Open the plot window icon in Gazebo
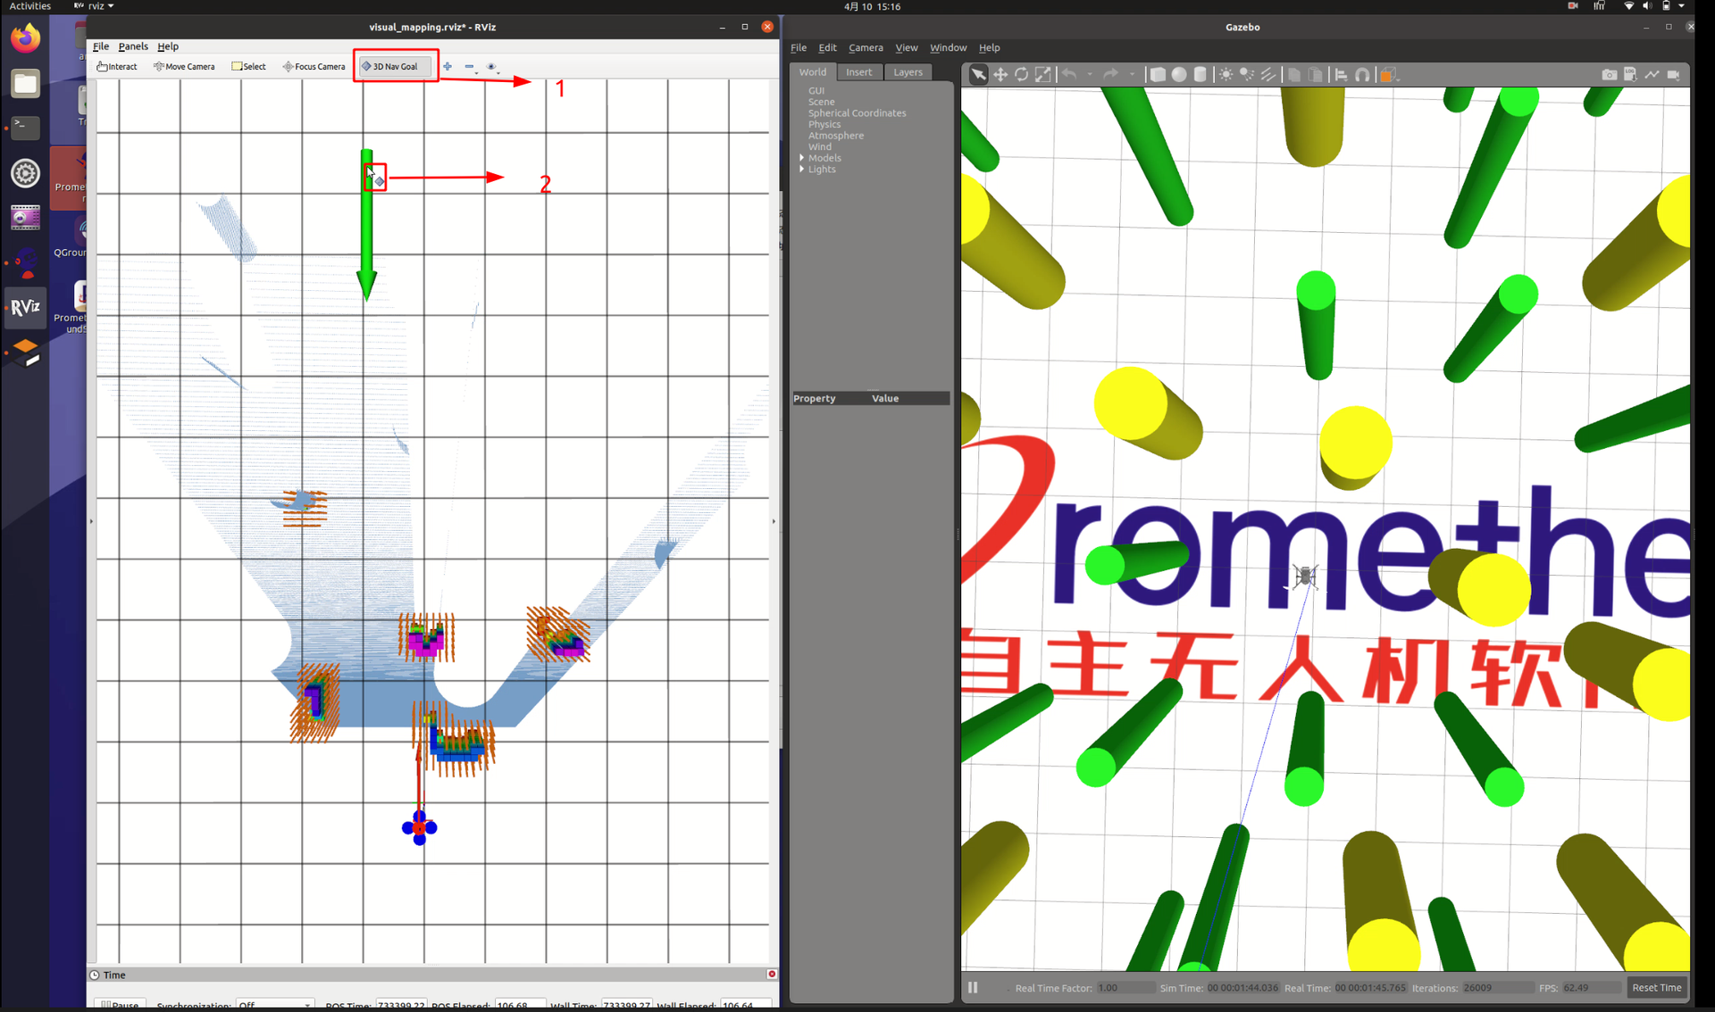 [x=1652, y=75]
